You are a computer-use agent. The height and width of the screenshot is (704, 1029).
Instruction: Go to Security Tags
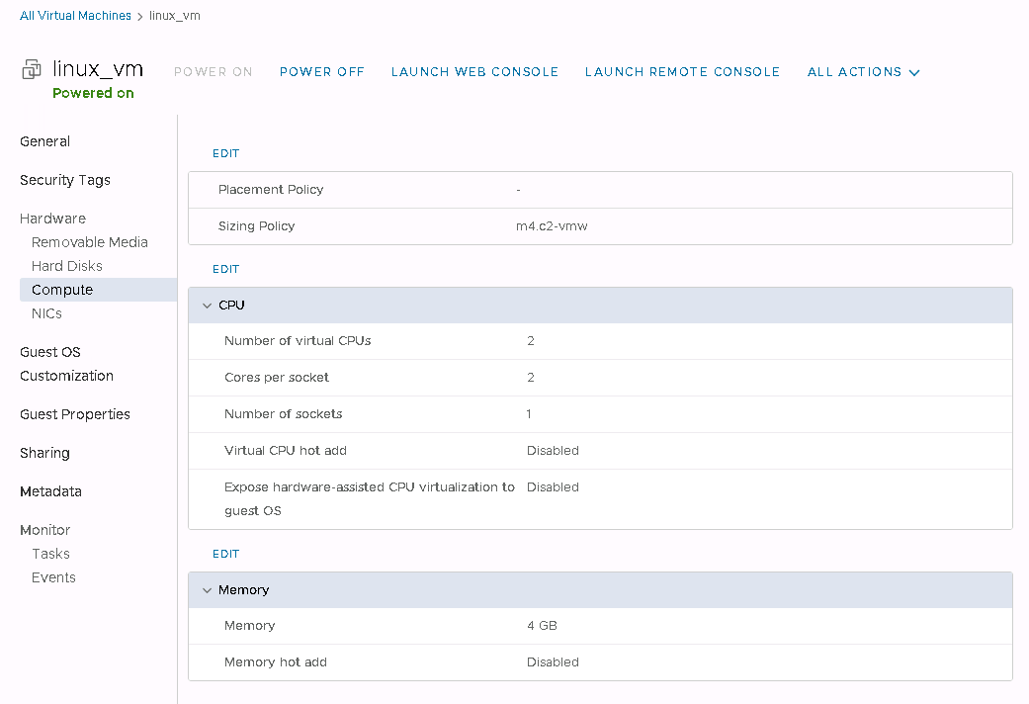(65, 180)
